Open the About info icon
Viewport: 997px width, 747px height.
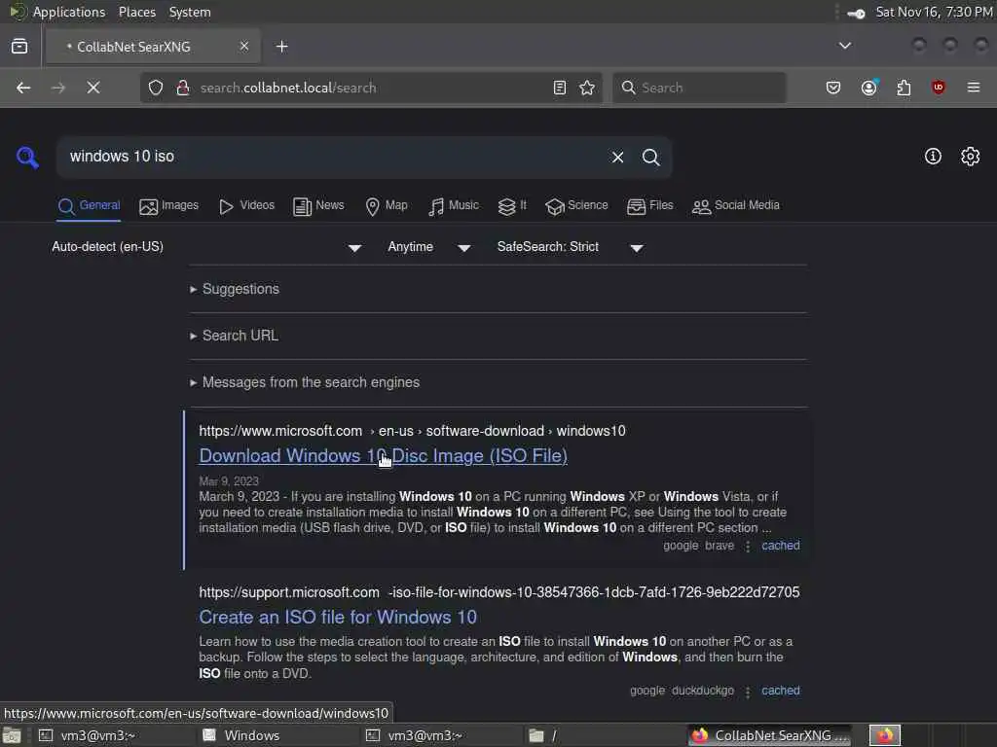[x=933, y=157]
